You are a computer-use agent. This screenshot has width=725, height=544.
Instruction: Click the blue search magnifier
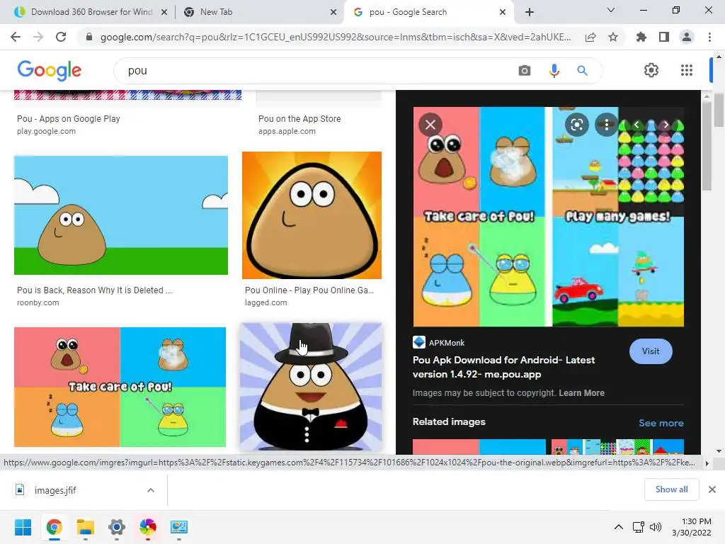[582, 70]
